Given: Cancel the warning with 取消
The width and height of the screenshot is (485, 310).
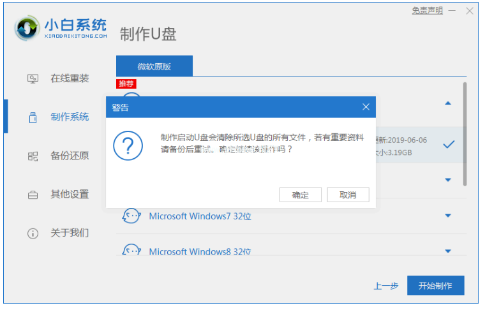Looking at the screenshot, I should click(x=348, y=195).
